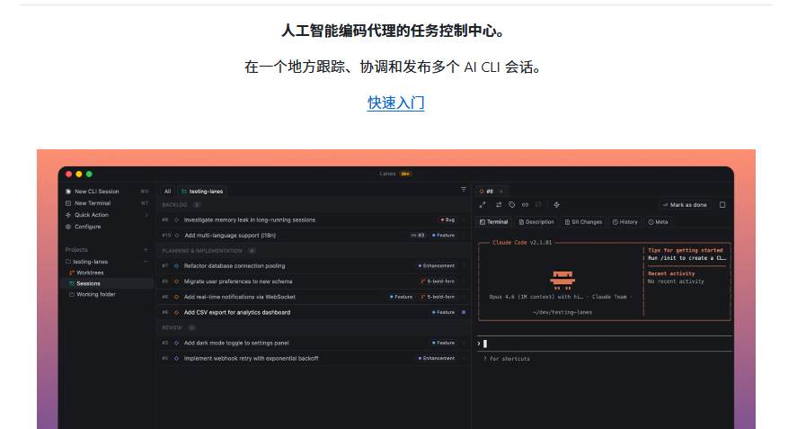Click the lightning quick action icon in session toolbar
Screen dimensions: 797x429
[556, 204]
